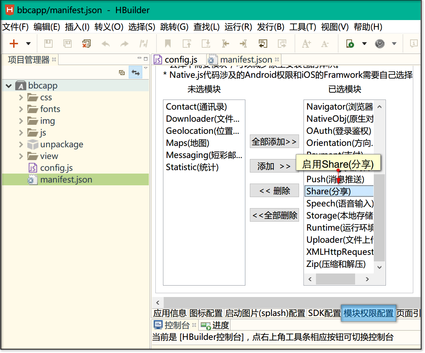Switch to 应用信息 bottom tab

pos(170,313)
